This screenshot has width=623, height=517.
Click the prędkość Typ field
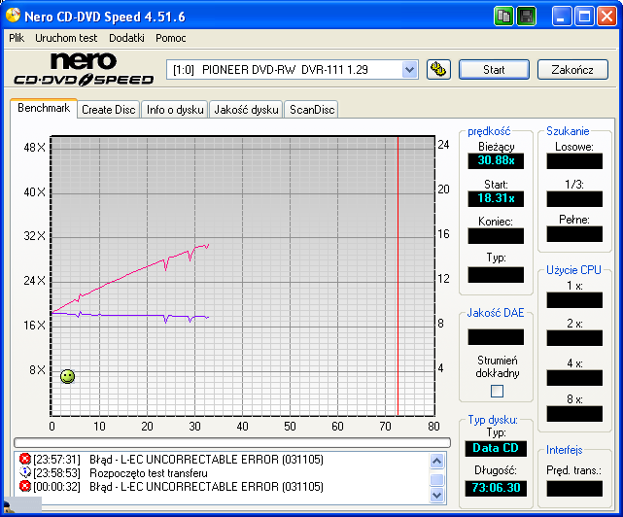pos(496,275)
